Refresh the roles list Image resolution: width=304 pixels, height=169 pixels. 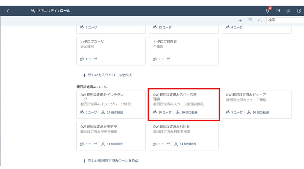click(260, 20)
